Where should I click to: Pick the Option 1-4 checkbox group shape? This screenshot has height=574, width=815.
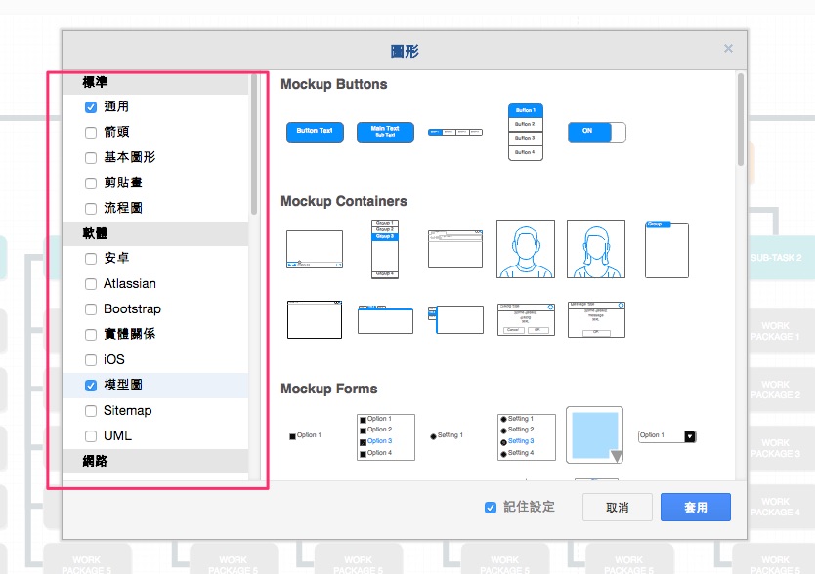pos(386,437)
